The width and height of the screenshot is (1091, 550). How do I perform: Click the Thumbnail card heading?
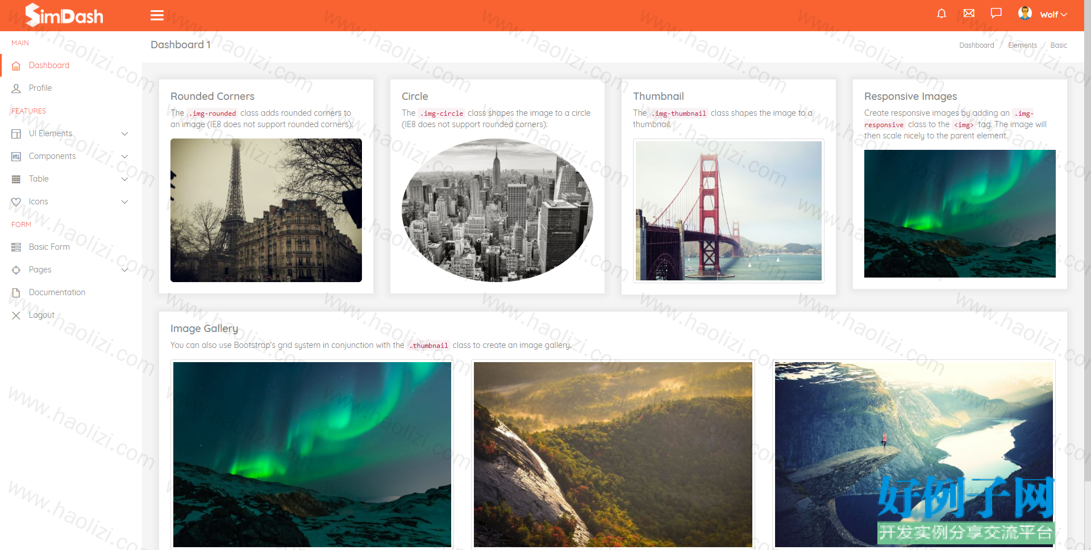pyautogui.click(x=659, y=96)
